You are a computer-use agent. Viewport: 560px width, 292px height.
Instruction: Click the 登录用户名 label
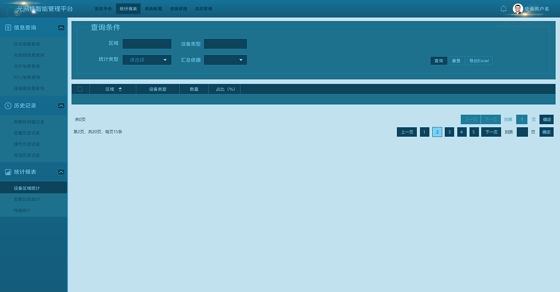537,9
